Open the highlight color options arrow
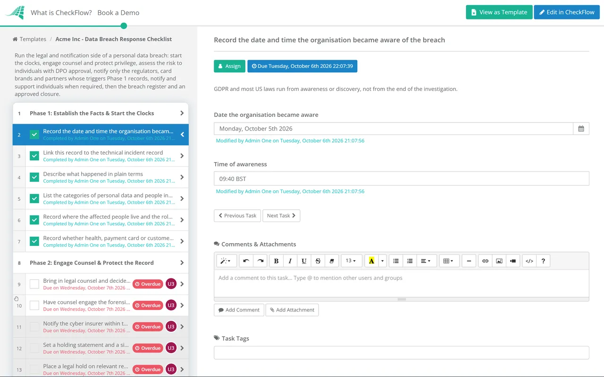This screenshot has height=377, width=604. (x=383, y=261)
